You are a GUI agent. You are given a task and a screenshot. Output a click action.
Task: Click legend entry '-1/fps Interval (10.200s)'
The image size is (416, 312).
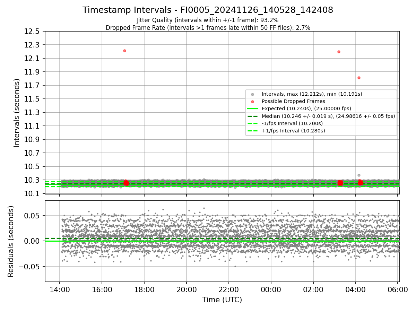pos(292,123)
